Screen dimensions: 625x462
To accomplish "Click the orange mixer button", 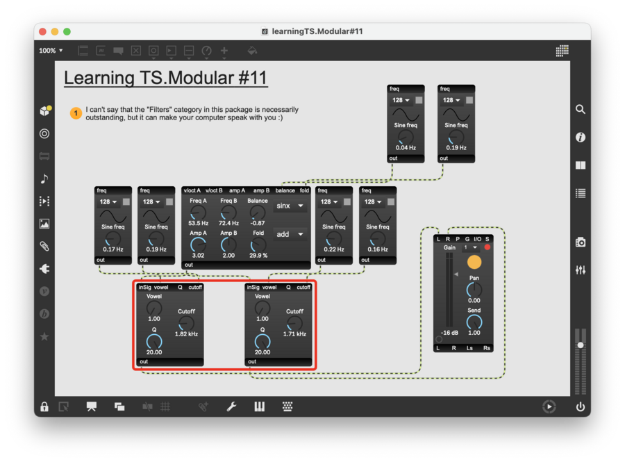I will pyautogui.click(x=474, y=263).
